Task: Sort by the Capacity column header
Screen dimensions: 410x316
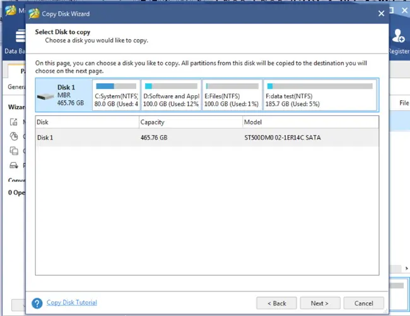Action: (x=190, y=122)
